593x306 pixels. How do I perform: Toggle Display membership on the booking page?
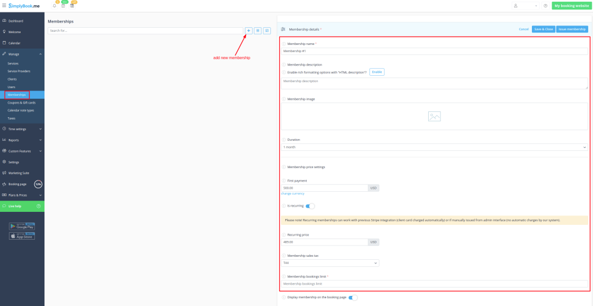click(x=353, y=297)
